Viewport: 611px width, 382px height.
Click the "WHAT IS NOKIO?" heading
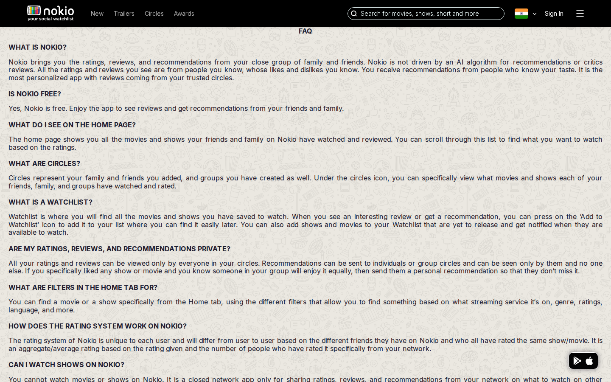37,47
